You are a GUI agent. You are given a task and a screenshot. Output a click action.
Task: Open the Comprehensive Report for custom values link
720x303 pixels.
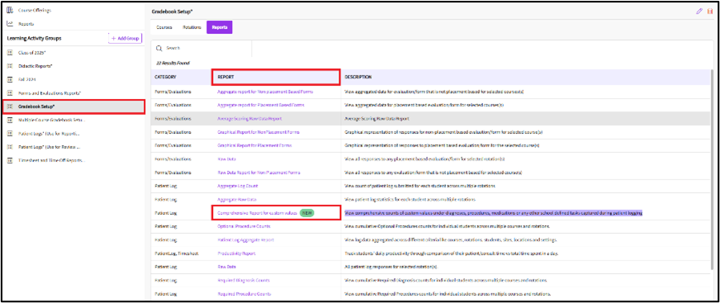coord(257,213)
